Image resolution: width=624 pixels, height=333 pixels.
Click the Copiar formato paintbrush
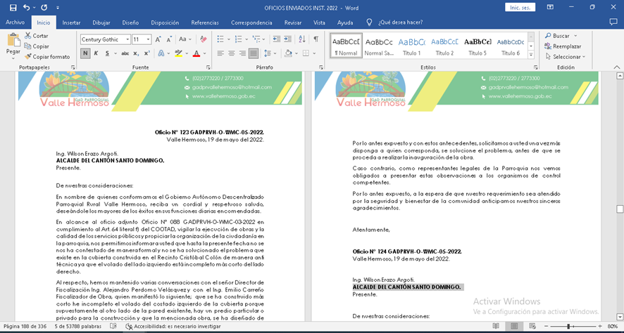[29, 57]
